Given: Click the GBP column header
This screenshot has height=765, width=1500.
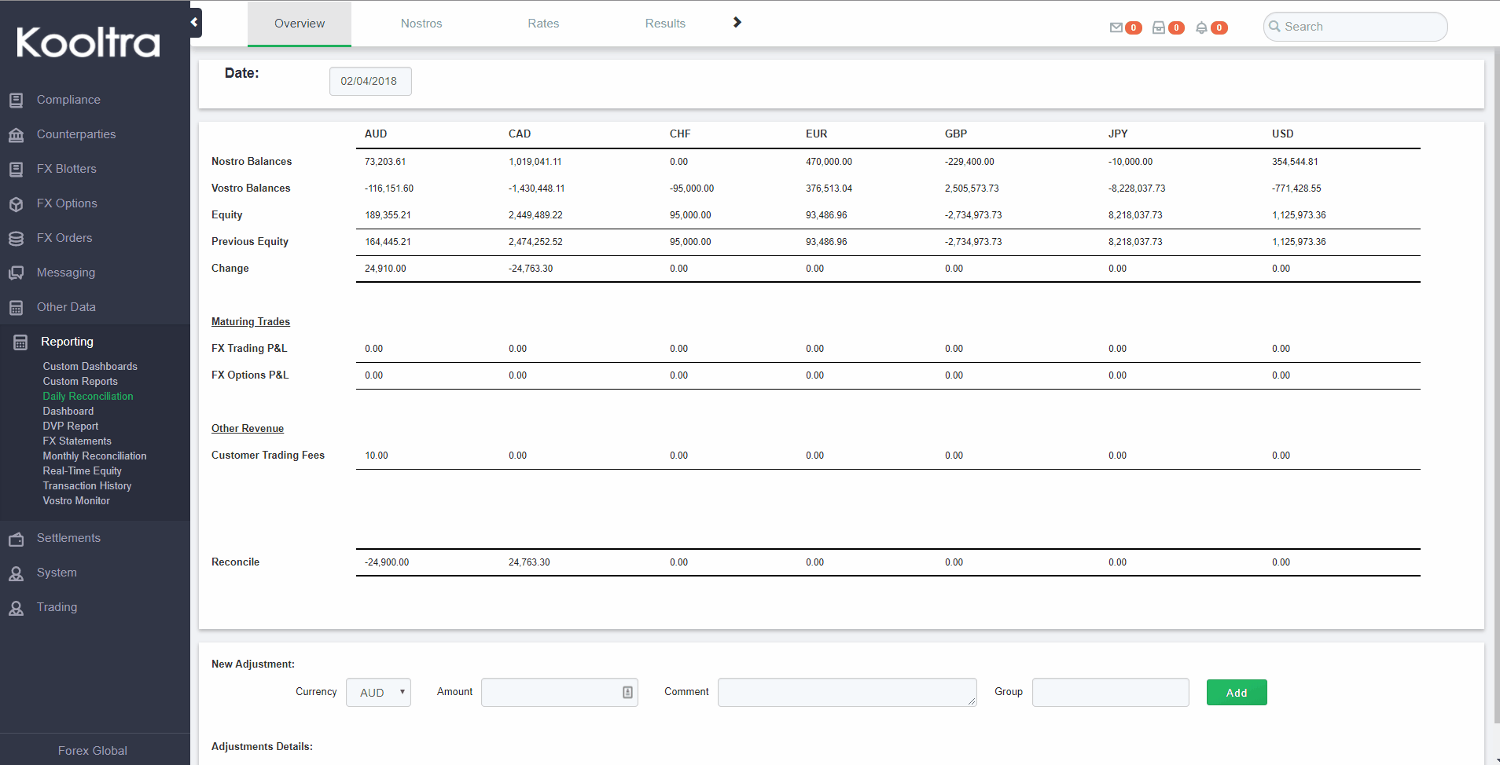Looking at the screenshot, I should tap(956, 134).
